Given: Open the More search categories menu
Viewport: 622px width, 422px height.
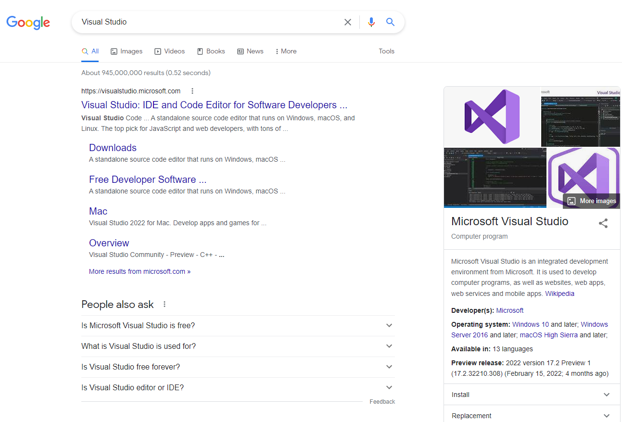Looking at the screenshot, I should tap(286, 51).
